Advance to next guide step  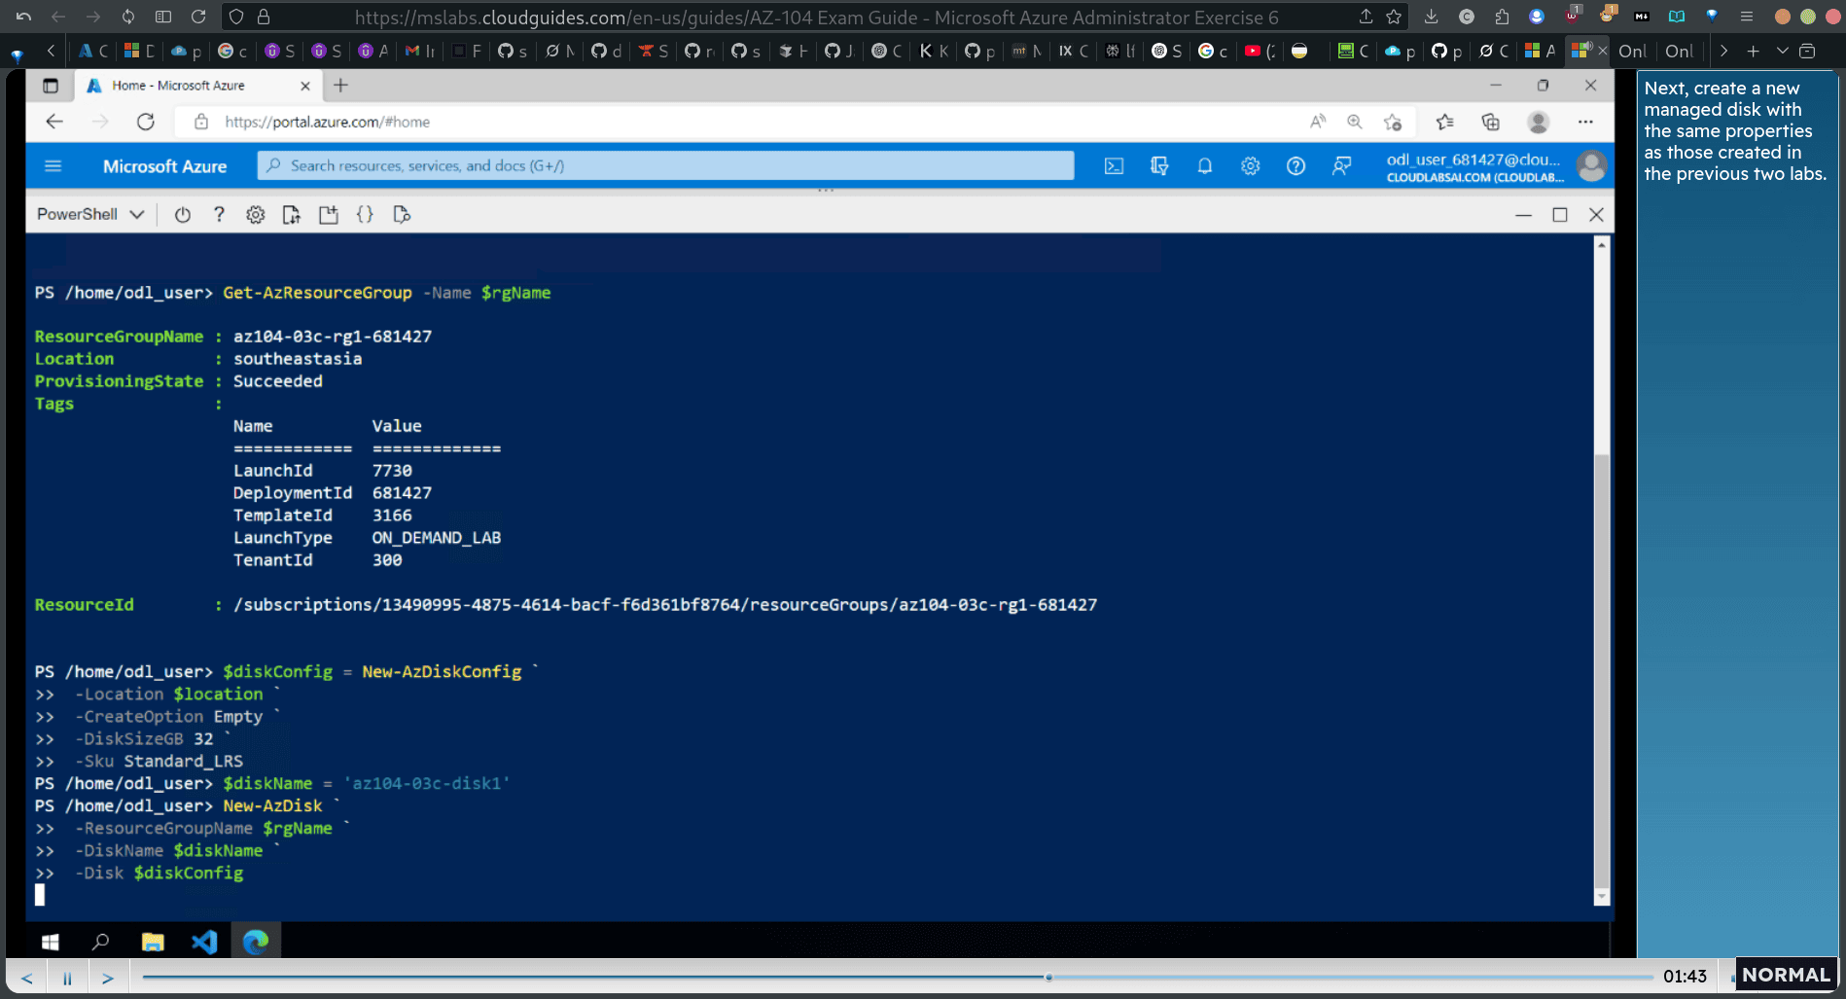tap(108, 978)
